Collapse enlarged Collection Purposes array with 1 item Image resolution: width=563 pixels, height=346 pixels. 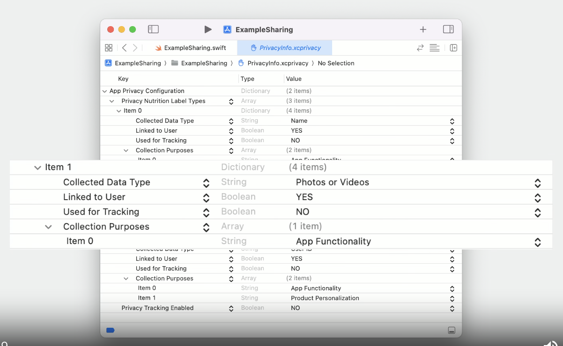pyautogui.click(x=48, y=227)
